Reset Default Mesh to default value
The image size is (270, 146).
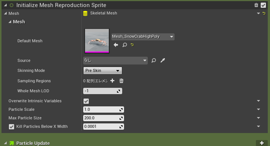[132, 45]
